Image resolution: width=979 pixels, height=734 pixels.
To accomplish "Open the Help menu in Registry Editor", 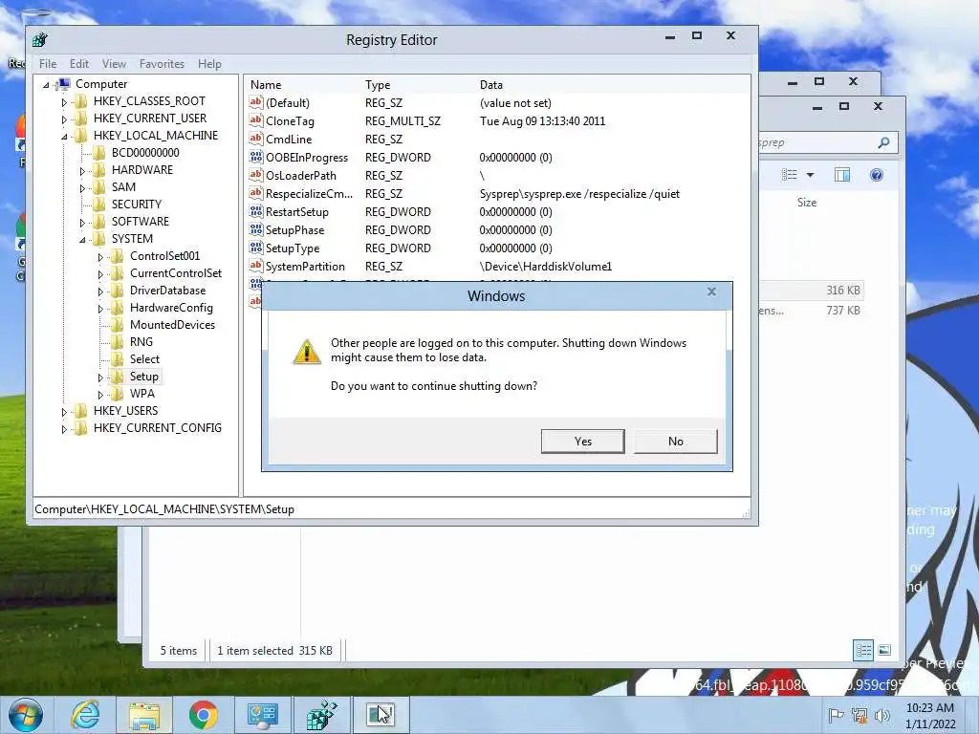I will pyautogui.click(x=209, y=64).
